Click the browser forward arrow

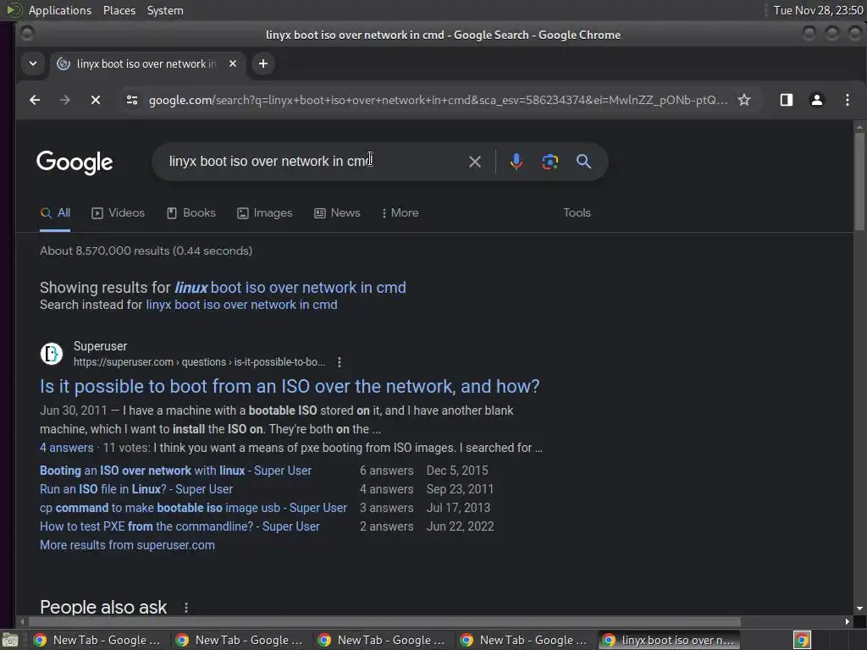click(64, 100)
